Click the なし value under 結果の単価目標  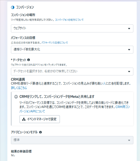click(13, 155)
